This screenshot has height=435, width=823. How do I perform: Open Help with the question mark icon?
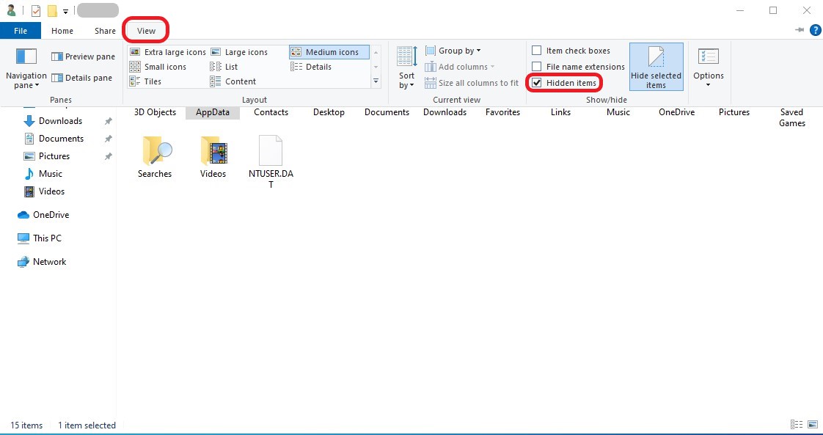[x=815, y=30]
